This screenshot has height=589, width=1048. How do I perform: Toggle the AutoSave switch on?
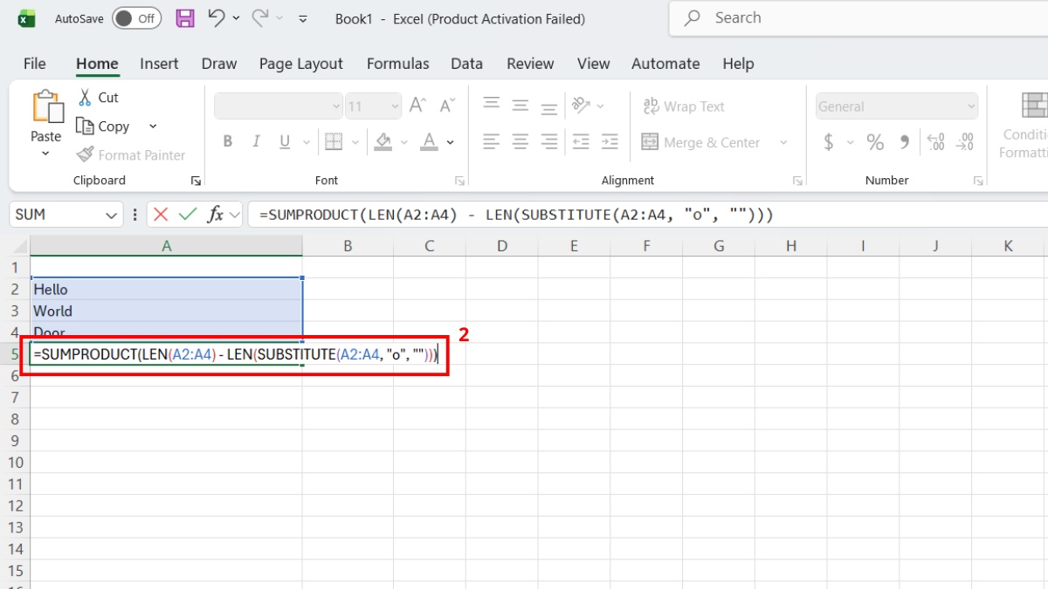pos(135,17)
